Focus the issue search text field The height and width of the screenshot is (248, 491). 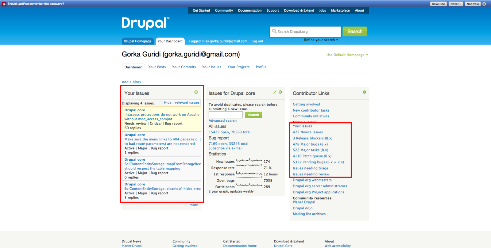[x=226, y=115]
